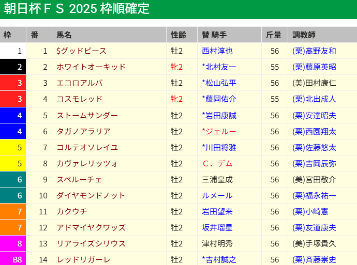Click the 調教師 column header
The width and height of the screenshot is (357, 265).
(304, 35)
